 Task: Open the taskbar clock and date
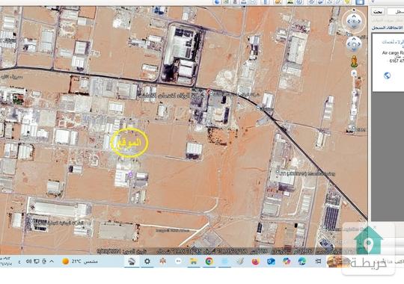pyautogui.click(x=5, y=261)
